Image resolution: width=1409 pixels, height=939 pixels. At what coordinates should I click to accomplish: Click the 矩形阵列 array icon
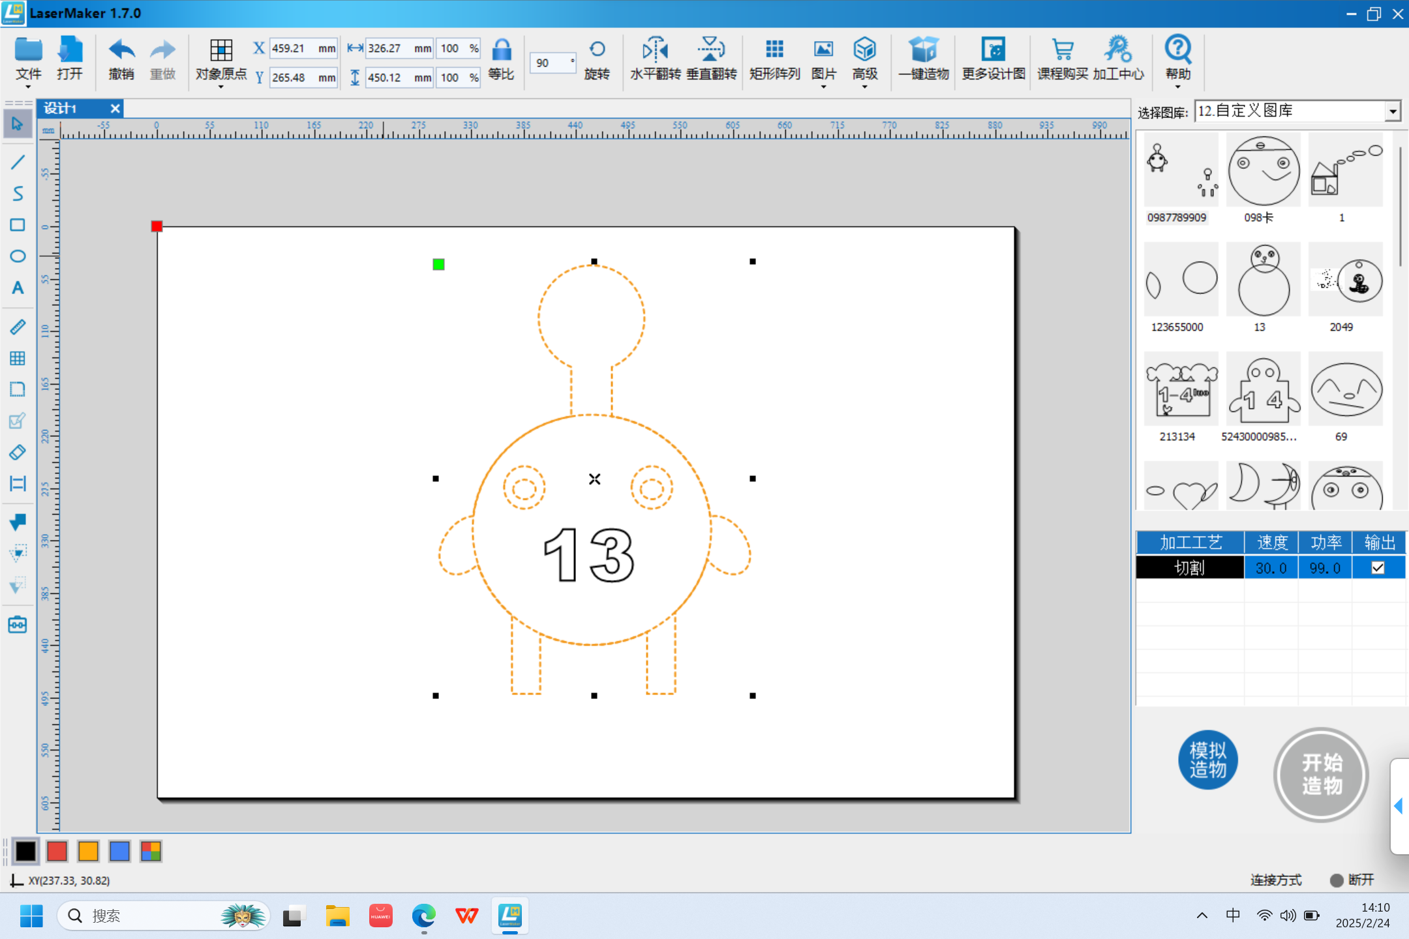[774, 57]
